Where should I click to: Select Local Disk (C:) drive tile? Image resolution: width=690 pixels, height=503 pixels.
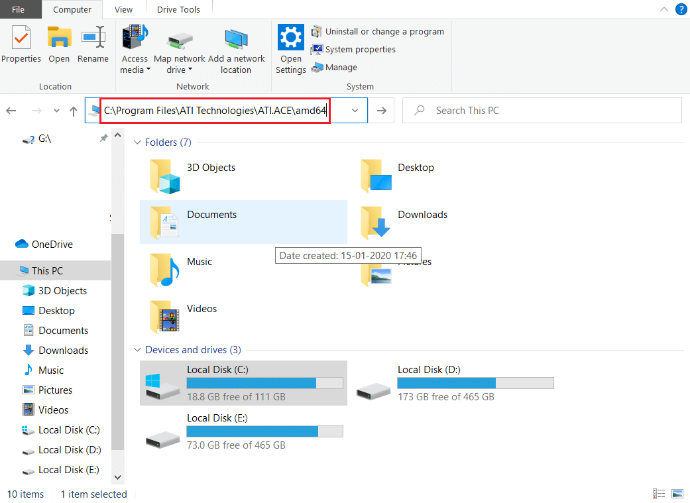(243, 383)
